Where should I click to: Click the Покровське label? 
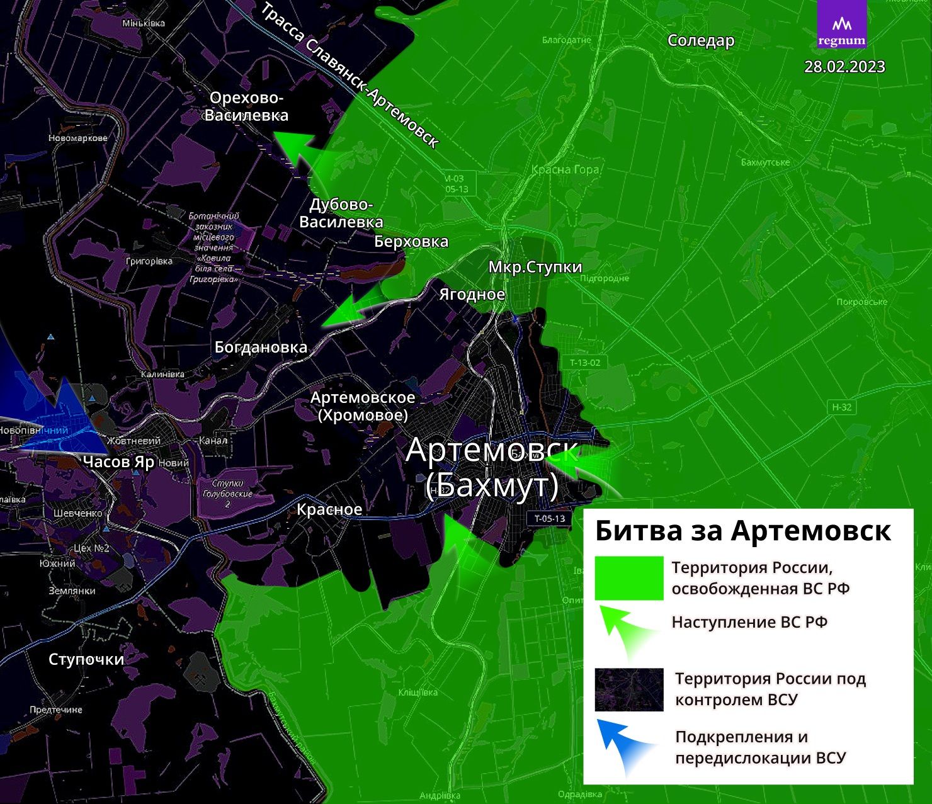tap(861, 302)
